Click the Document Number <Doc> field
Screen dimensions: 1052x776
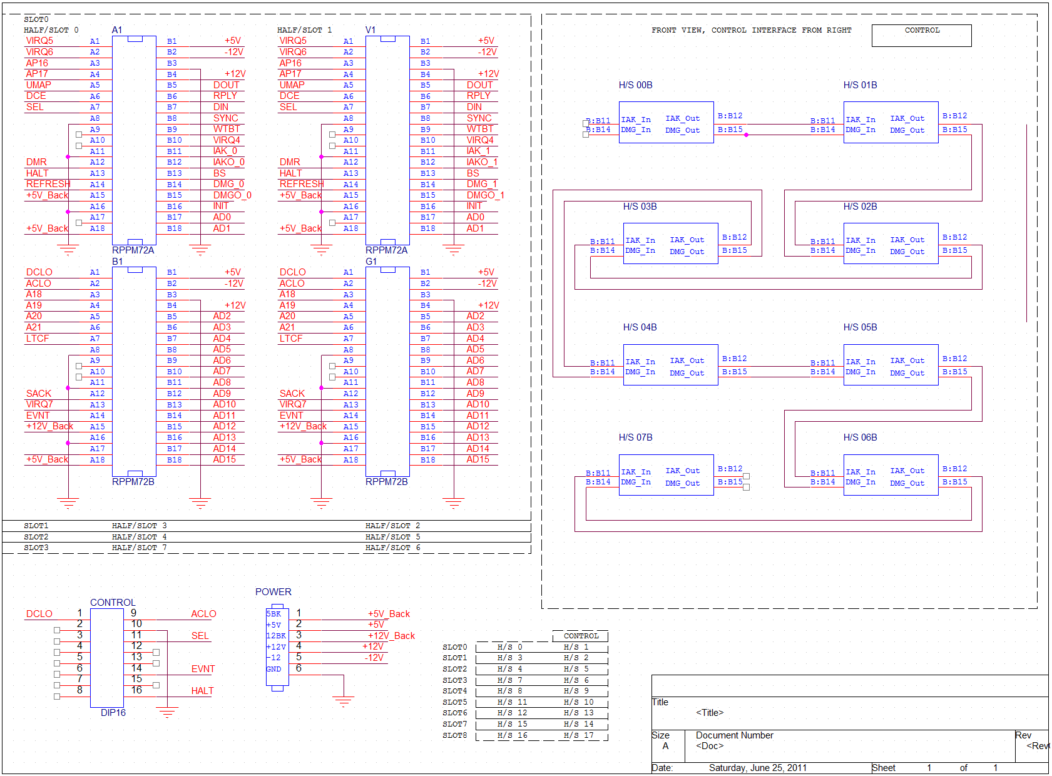[710, 746]
